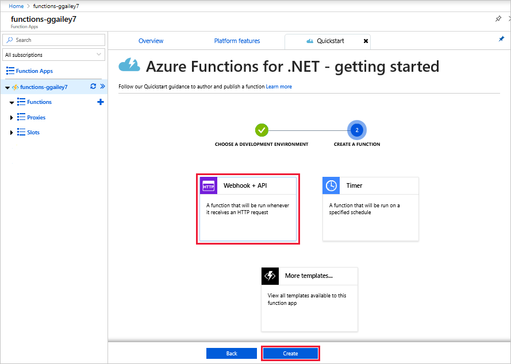This screenshot has width=511, height=364.
Task: Open the Learn more link
Action: click(x=279, y=87)
